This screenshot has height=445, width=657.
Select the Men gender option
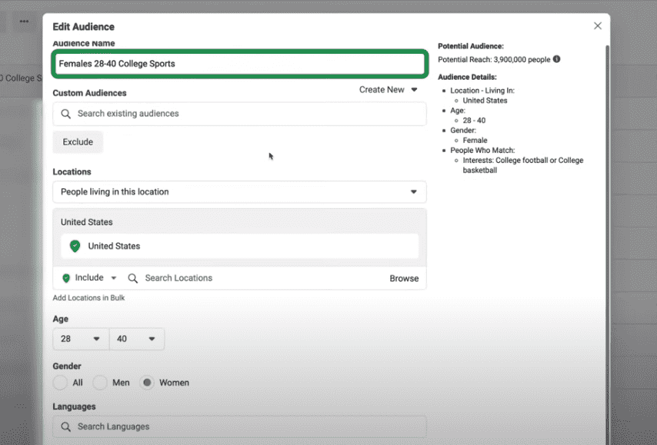[x=100, y=383]
